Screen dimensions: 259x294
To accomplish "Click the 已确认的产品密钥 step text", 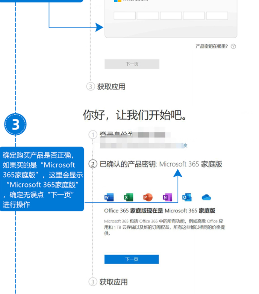I will 161,164.
